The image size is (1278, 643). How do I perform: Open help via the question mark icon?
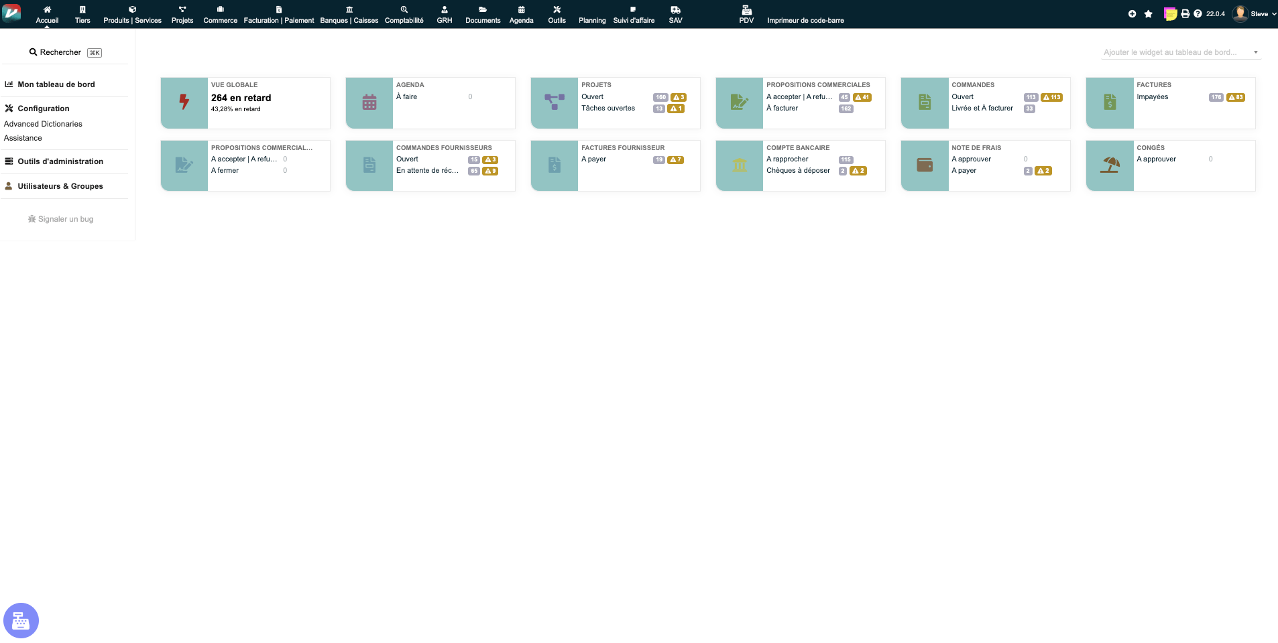click(x=1198, y=14)
